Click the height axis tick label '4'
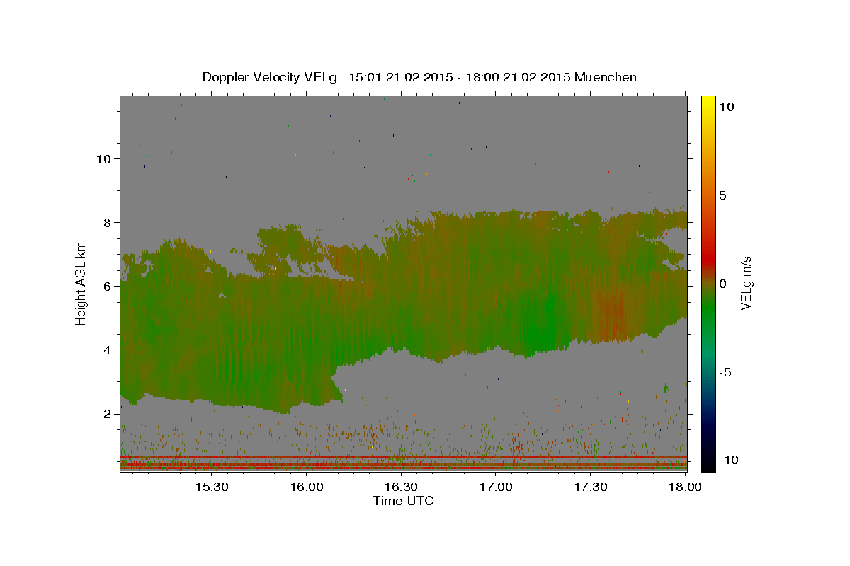This screenshot has width=850, height=566. pyautogui.click(x=108, y=350)
